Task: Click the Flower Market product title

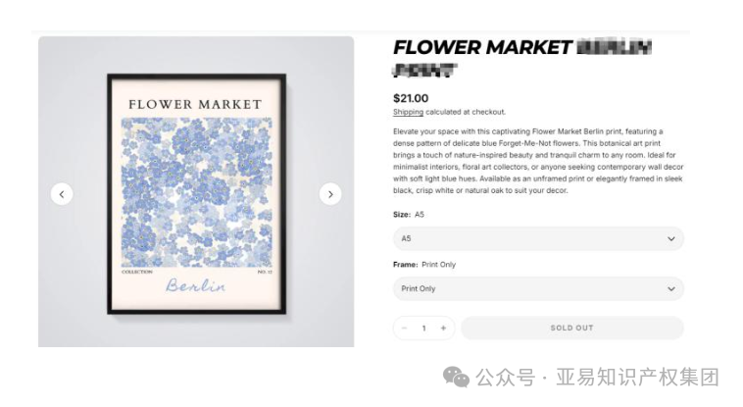Action: click(x=481, y=47)
